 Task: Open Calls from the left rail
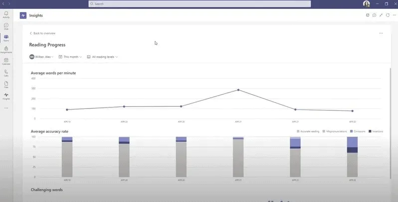point(6,73)
